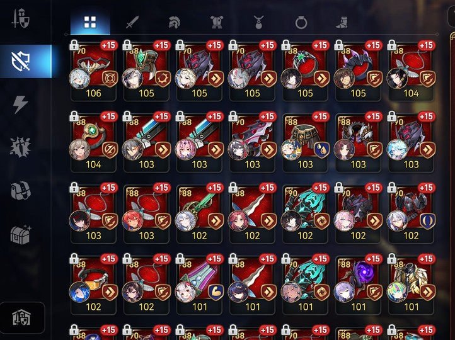Screen dimensions: 455x340
Task: Click the lightning bolt sidebar icon
Action: tap(21, 104)
